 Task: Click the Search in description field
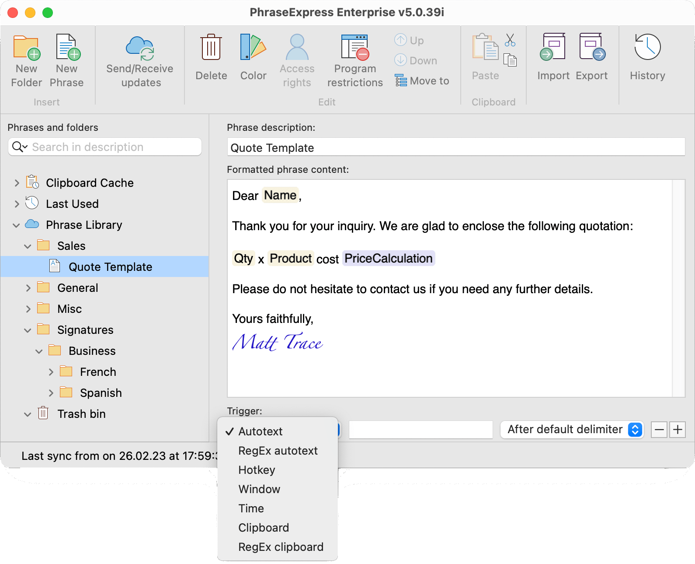(105, 147)
